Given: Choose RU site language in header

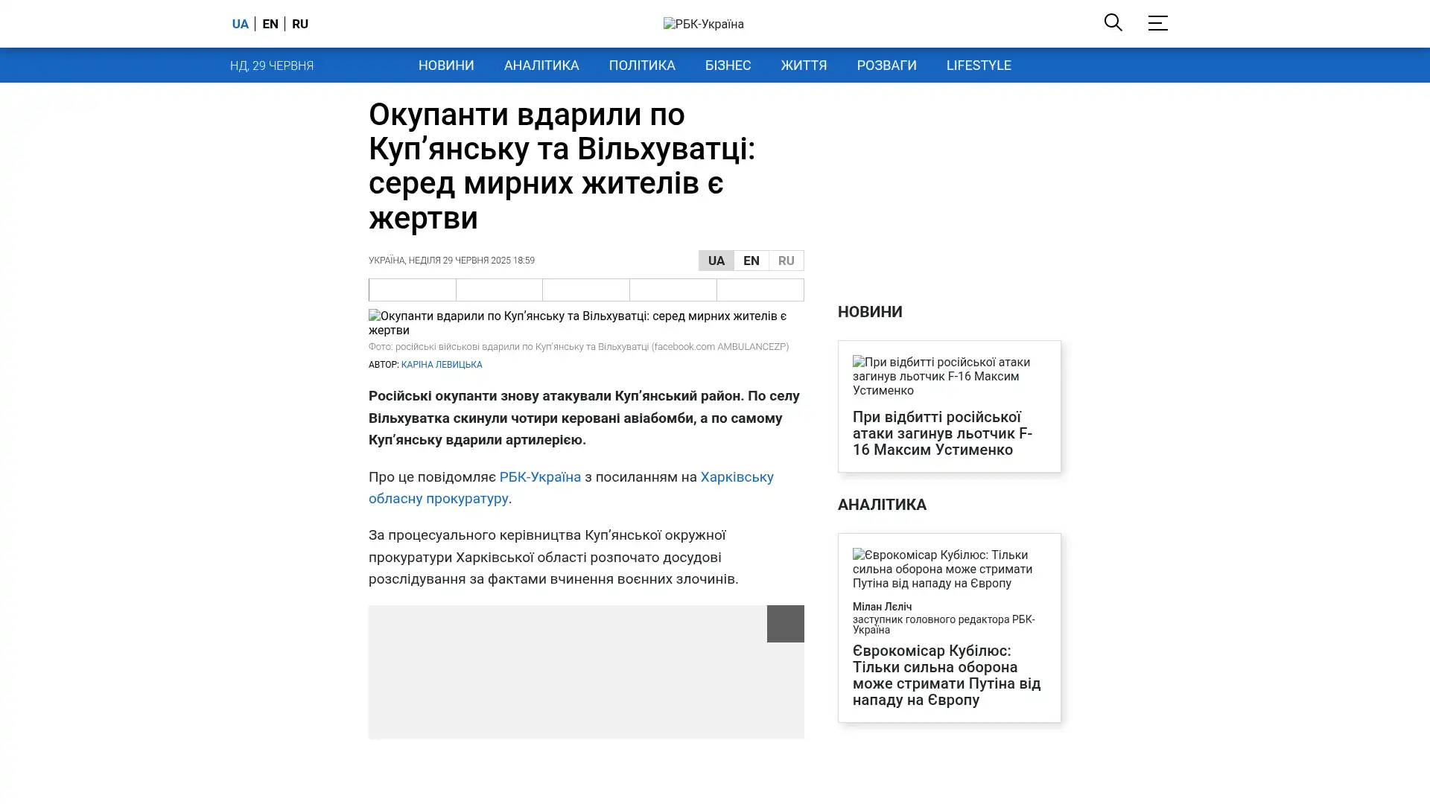Looking at the screenshot, I should 300,24.
